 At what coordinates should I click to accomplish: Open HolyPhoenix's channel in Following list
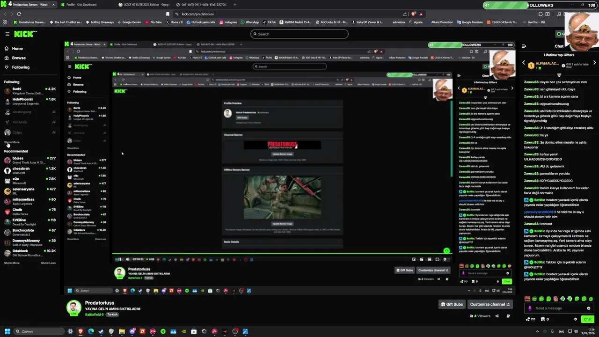coord(30,101)
